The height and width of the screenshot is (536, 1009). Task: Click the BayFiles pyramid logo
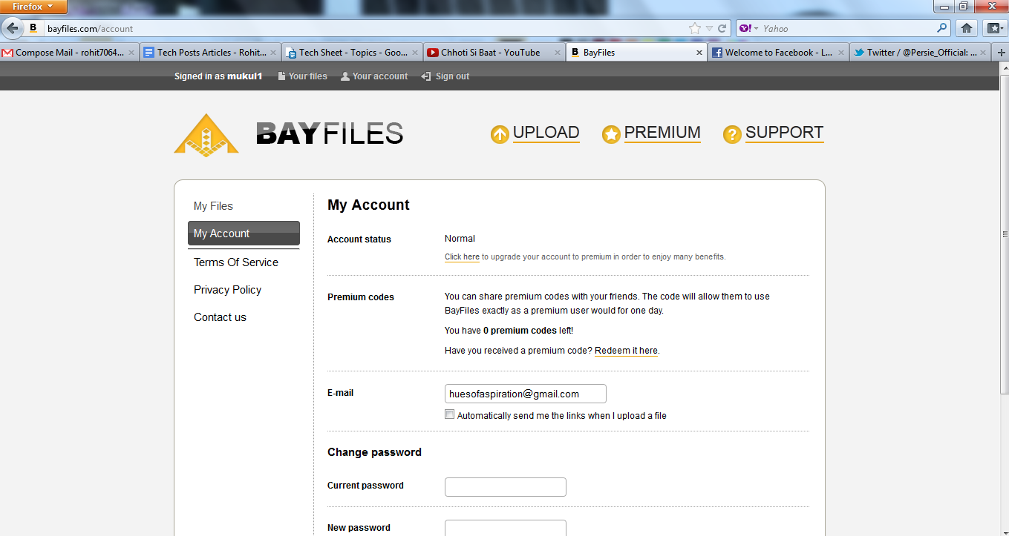point(206,134)
